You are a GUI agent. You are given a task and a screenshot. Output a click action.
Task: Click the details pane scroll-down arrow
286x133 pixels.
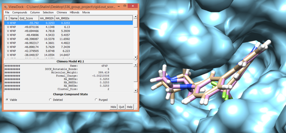click(x=135, y=90)
